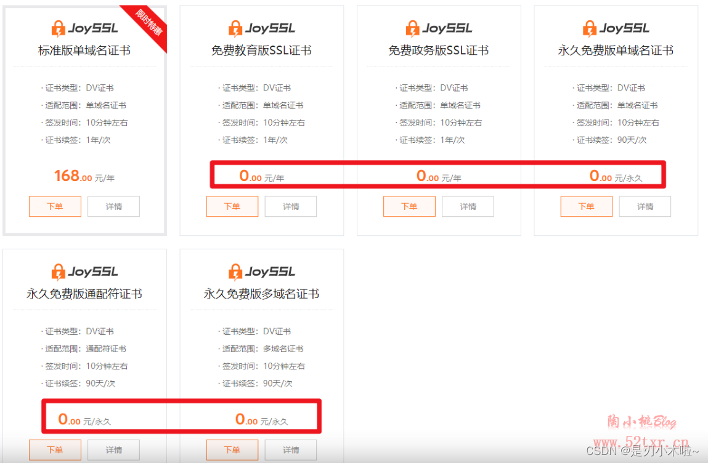This screenshot has height=463, width=708.
Task: Click 下单 on 永久免费版单域名证书 card
Action: click(587, 206)
